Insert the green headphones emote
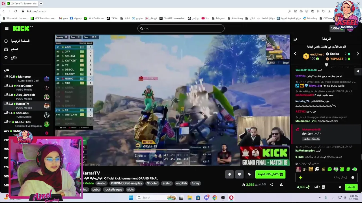This screenshot has width=362, height=203. 336,169
